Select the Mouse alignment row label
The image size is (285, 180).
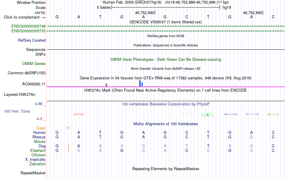pos(40,142)
